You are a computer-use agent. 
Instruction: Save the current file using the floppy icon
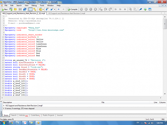(x=20, y=9)
